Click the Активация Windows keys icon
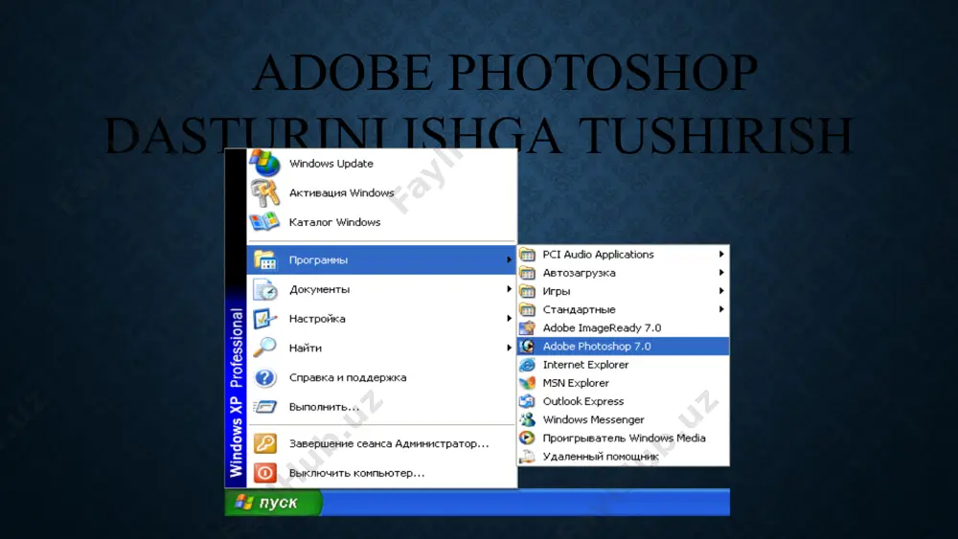This screenshot has height=539, width=958. click(264, 192)
